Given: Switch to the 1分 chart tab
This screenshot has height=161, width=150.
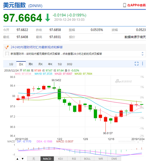Looking at the screenshot, I should pos(11,64).
